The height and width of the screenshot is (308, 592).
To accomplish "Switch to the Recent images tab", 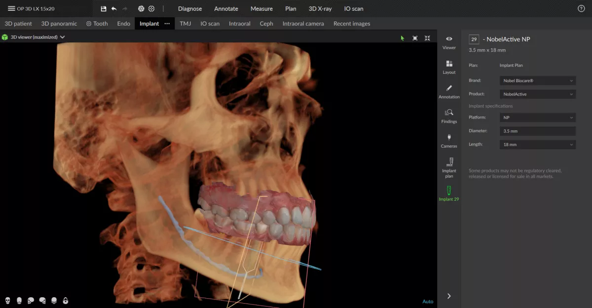I will [x=352, y=24].
